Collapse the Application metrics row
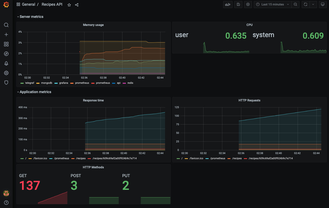The height and width of the screenshot is (208, 329). click(x=34, y=92)
